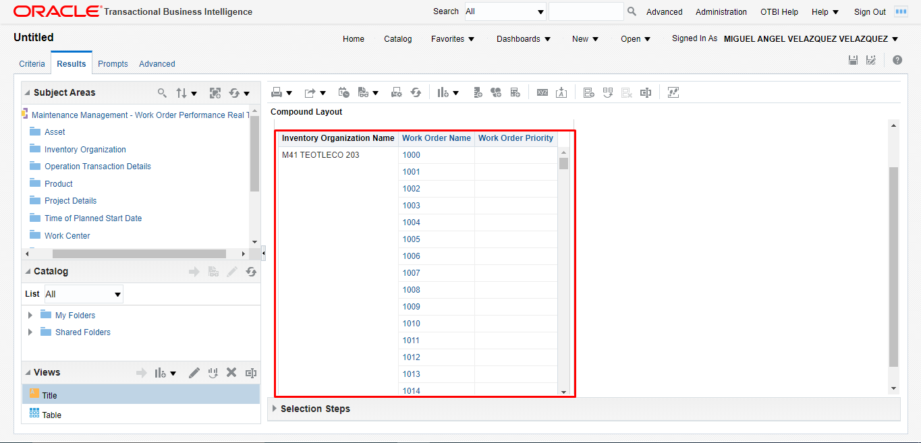Open the Dashboards menu
Screen dimensions: 921x443
pyautogui.click(x=524, y=39)
